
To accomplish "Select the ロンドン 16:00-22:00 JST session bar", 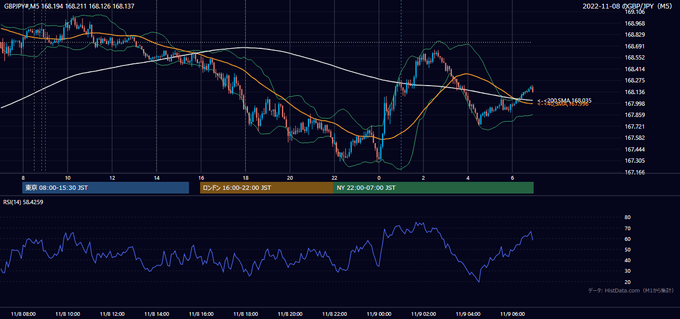I will [267, 188].
